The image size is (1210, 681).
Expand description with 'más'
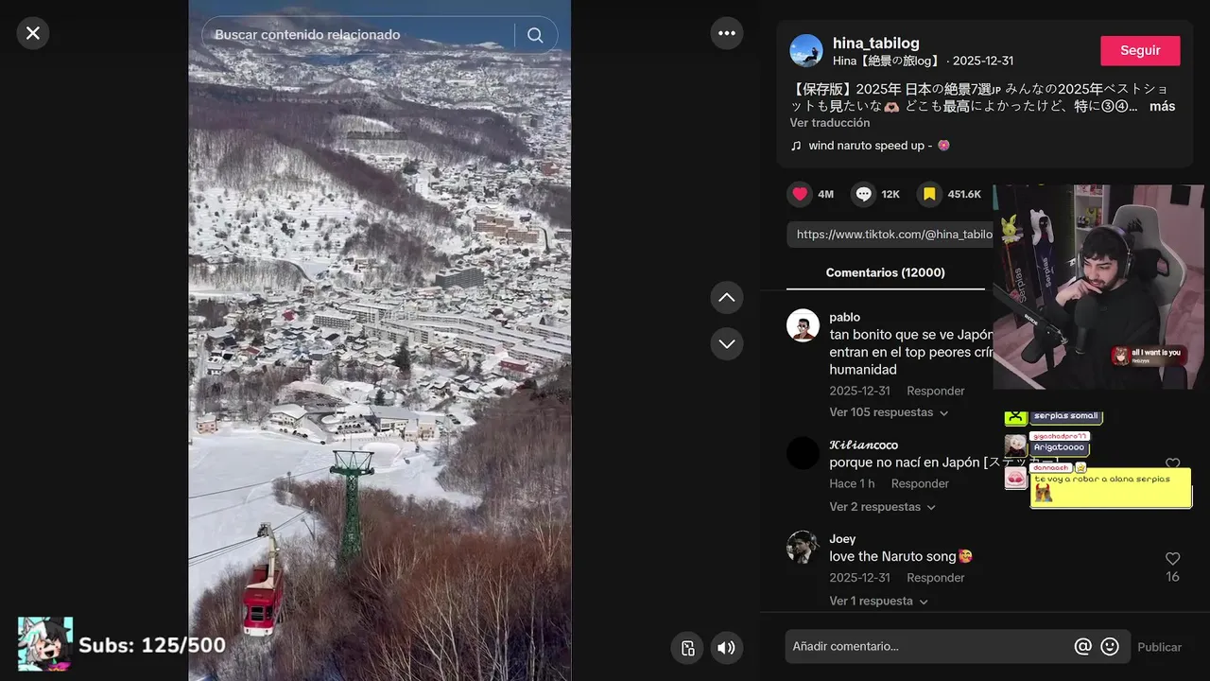[x=1162, y=106]
